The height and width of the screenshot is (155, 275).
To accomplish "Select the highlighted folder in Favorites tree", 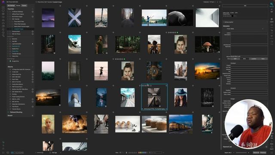I will click(x=19, y=29).
